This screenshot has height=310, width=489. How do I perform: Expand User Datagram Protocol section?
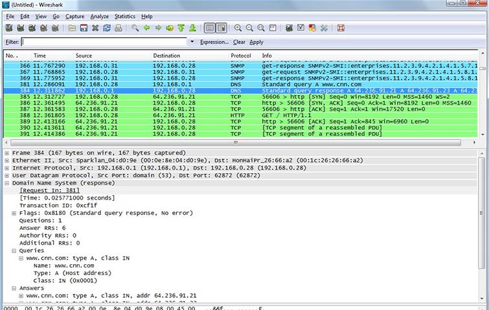click(7, 176)
